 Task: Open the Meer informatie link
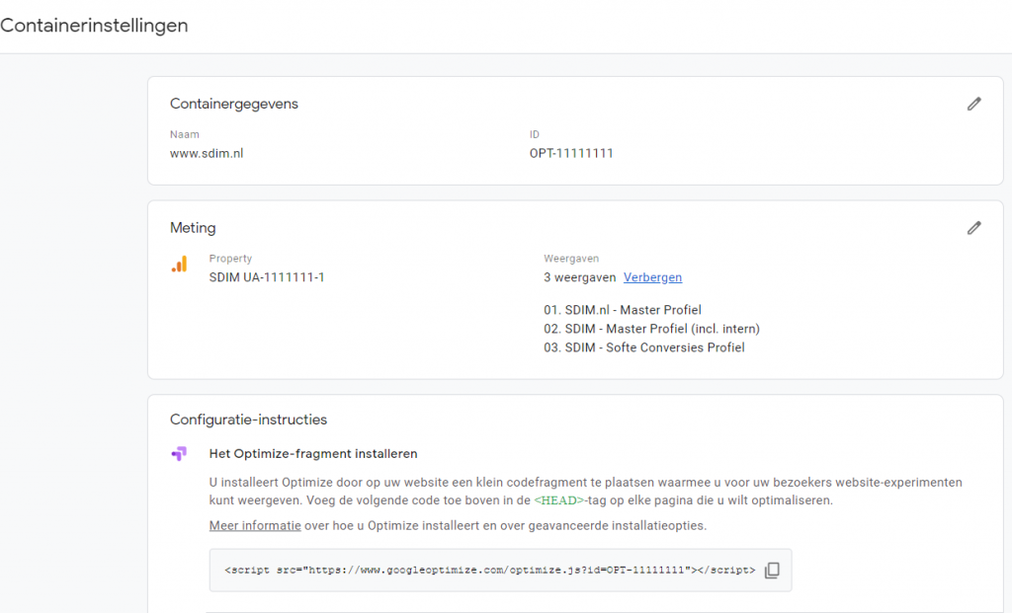255,525
